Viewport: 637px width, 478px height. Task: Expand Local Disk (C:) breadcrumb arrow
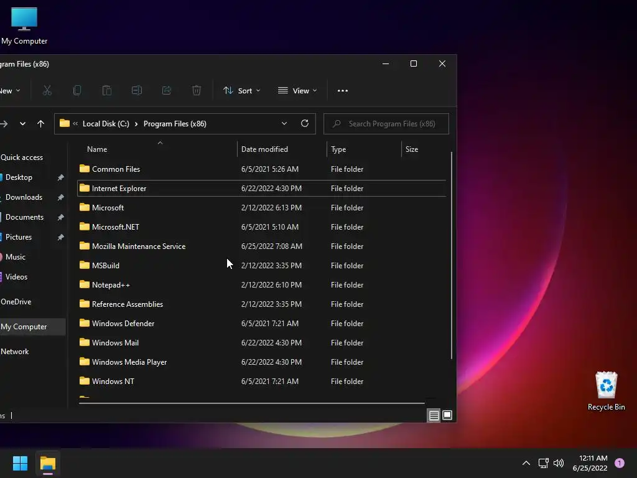(136, 124)
